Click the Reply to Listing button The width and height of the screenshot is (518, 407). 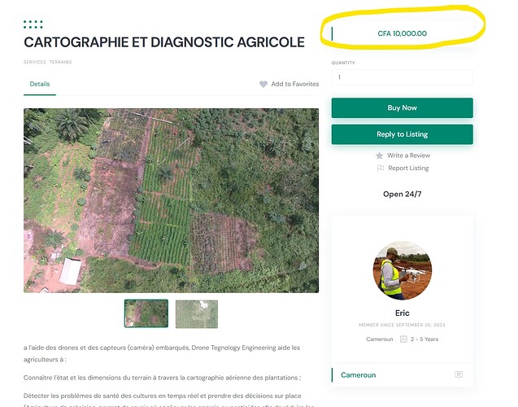[x=402, y=134]
